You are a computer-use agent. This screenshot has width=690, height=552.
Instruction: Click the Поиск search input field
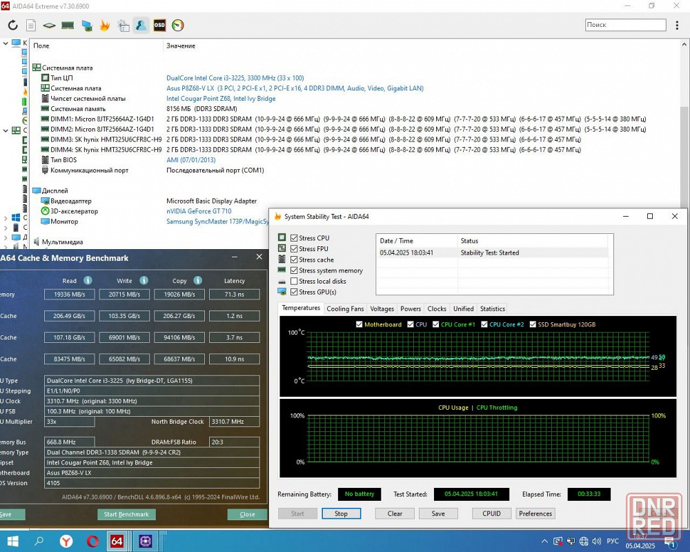[x=624, y=25]
